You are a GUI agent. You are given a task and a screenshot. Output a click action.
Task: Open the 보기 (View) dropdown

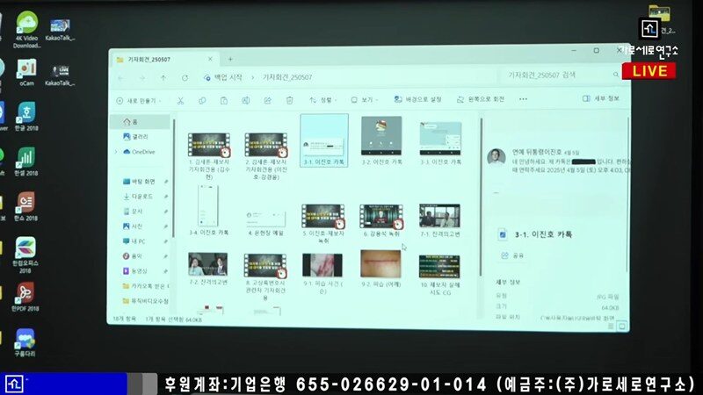(x=367, y=100)
